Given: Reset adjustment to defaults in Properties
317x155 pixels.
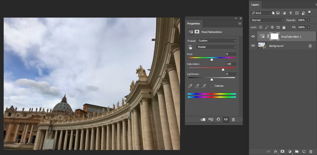Looking at the screenshot, I should click(x=218, y=119).
